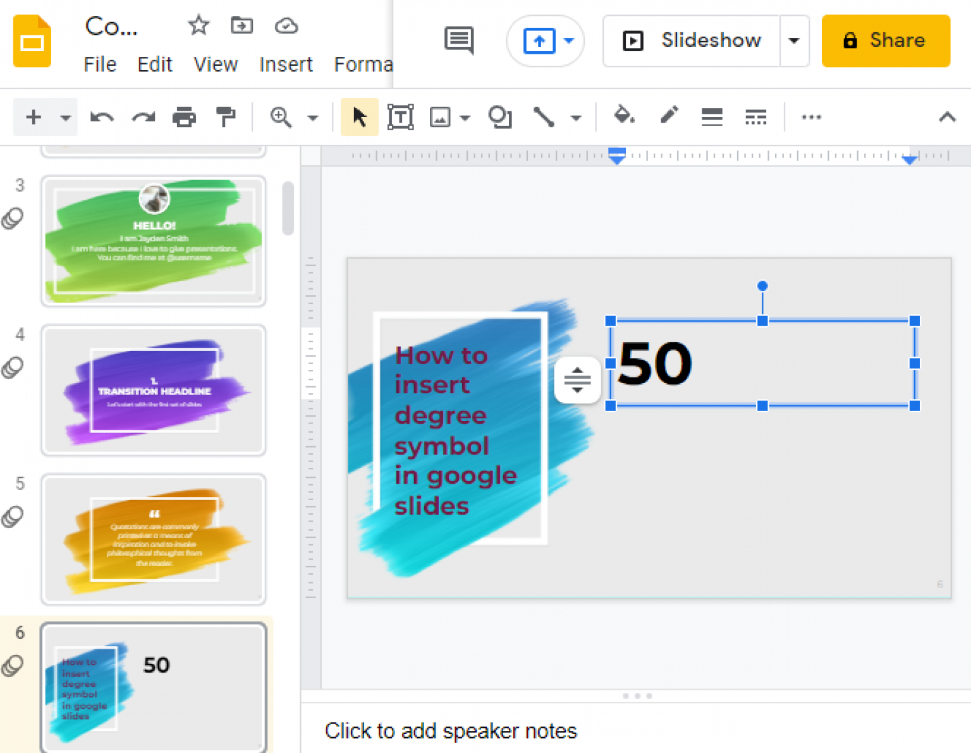The width and height of the screenshot is (971, 753).
Task: Open the View menu
Action: coord(216,64)
